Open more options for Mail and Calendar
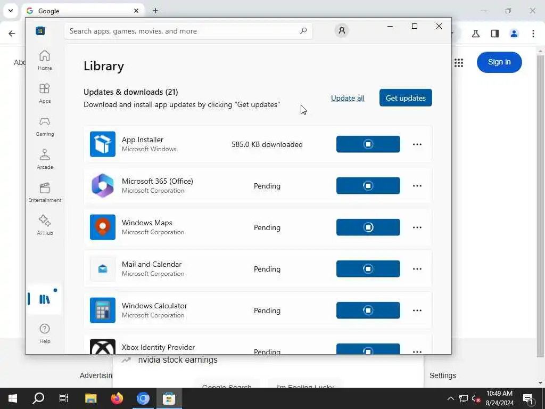 point(417,269)
